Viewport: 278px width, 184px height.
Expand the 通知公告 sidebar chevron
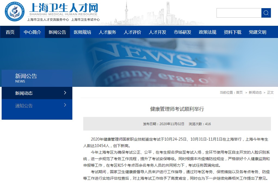click(65, 105)
